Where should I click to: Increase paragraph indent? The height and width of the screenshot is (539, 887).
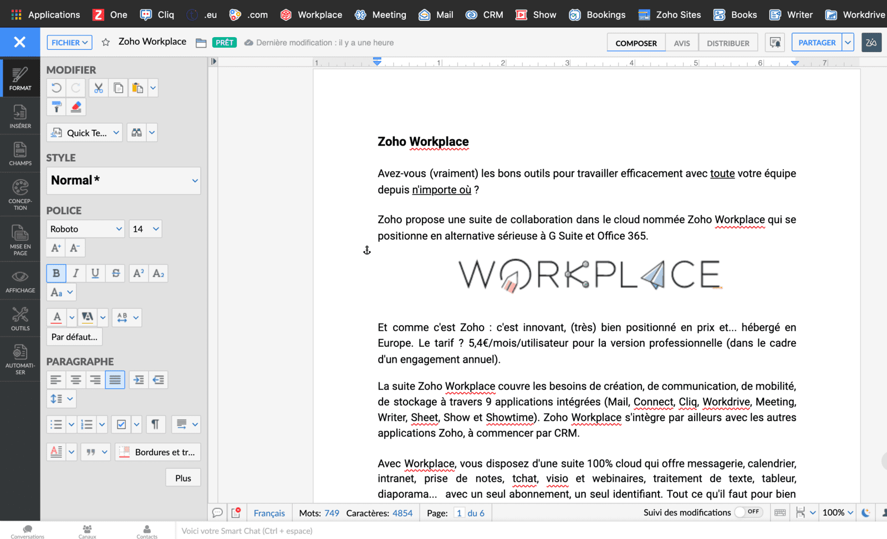pyautogui.click(x=139, y=380)
